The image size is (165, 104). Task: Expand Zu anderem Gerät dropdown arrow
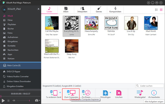[x=60, y=93]
